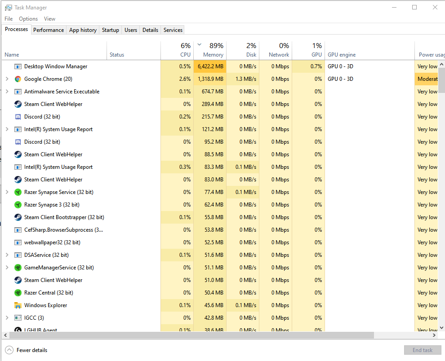The height and width of the screenshot is (361, 445).
Task: Sort processes by the CPU column header
Action: coord(177,50)
